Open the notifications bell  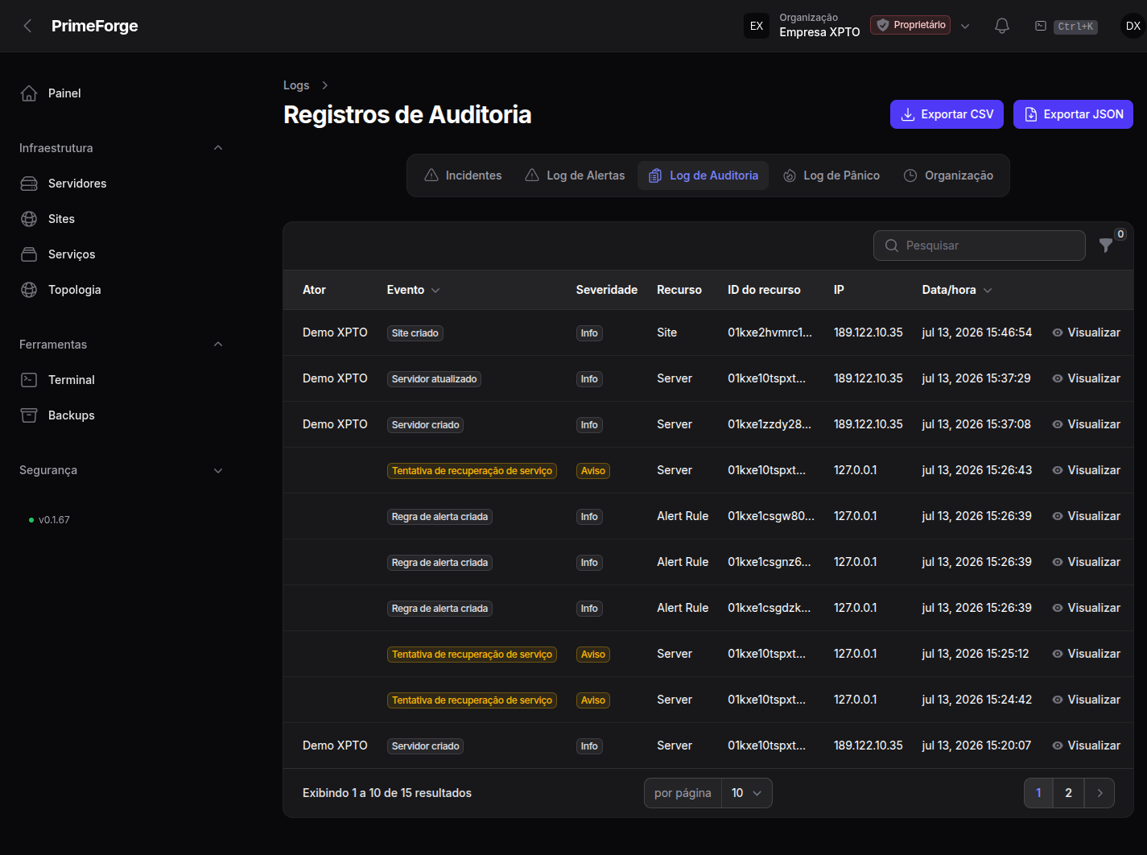[1002, 26]
